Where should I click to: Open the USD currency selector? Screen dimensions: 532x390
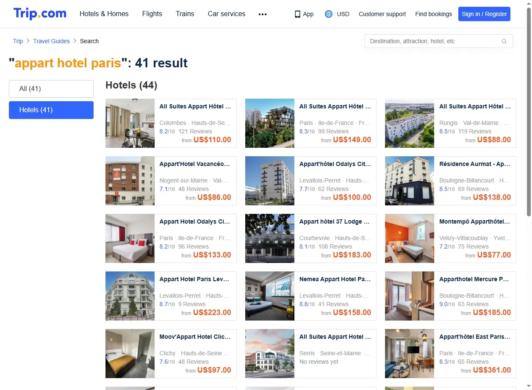tap(343, 14)
